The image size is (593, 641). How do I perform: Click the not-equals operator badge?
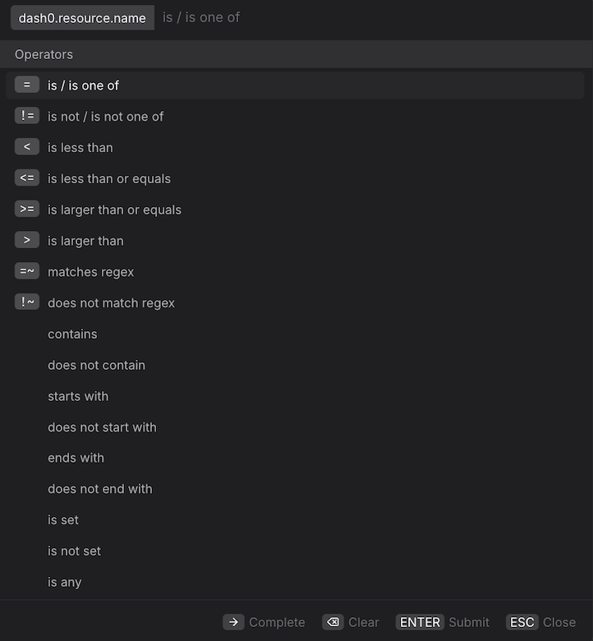(x=27, y=116)
